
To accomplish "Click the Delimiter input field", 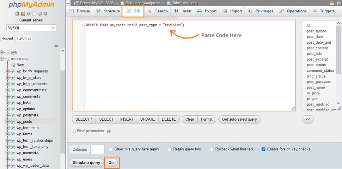I will (97, 149).
